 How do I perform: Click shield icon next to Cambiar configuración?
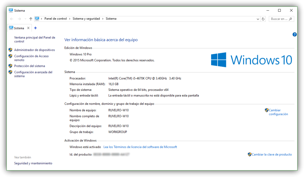[267, 110]
